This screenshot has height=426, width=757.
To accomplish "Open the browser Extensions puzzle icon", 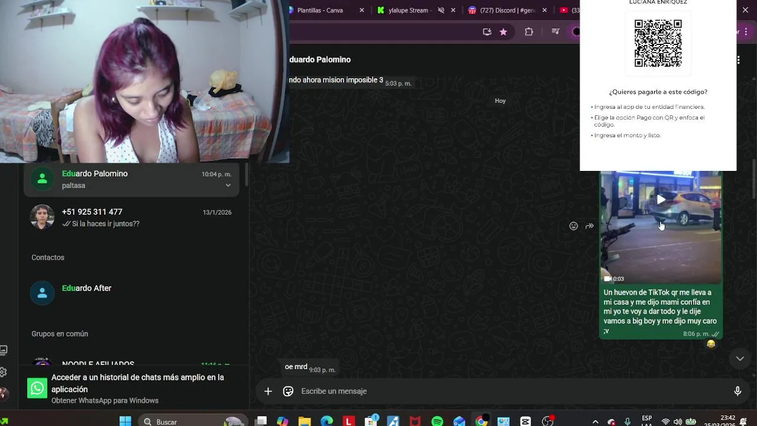I will coord(529,32).
